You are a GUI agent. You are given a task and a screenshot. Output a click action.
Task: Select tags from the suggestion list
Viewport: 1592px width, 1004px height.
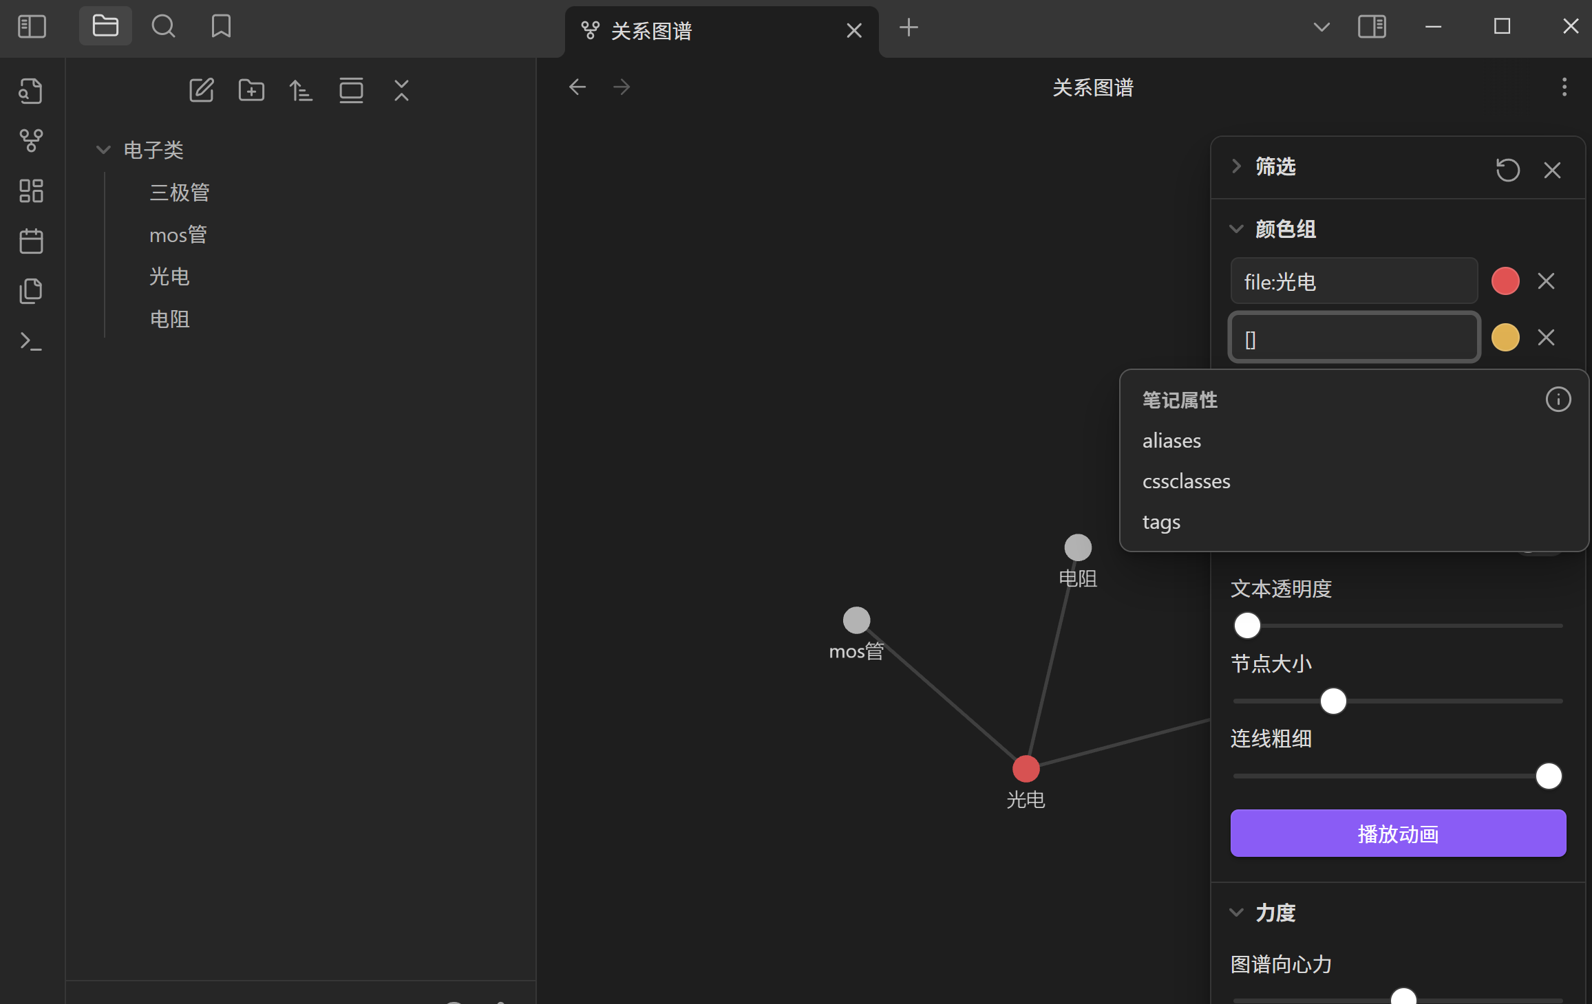point(1161,522)
